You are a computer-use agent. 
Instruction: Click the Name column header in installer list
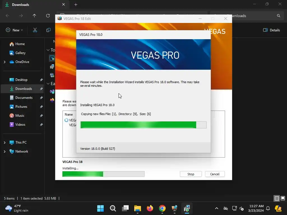coord(69,114)
